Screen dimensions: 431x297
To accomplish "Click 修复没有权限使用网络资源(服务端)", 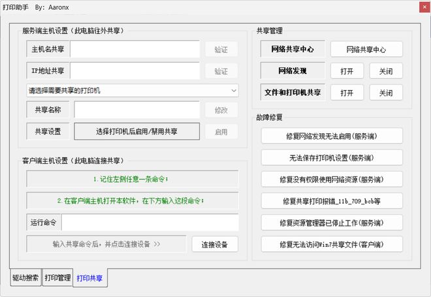I will (332, 179).
